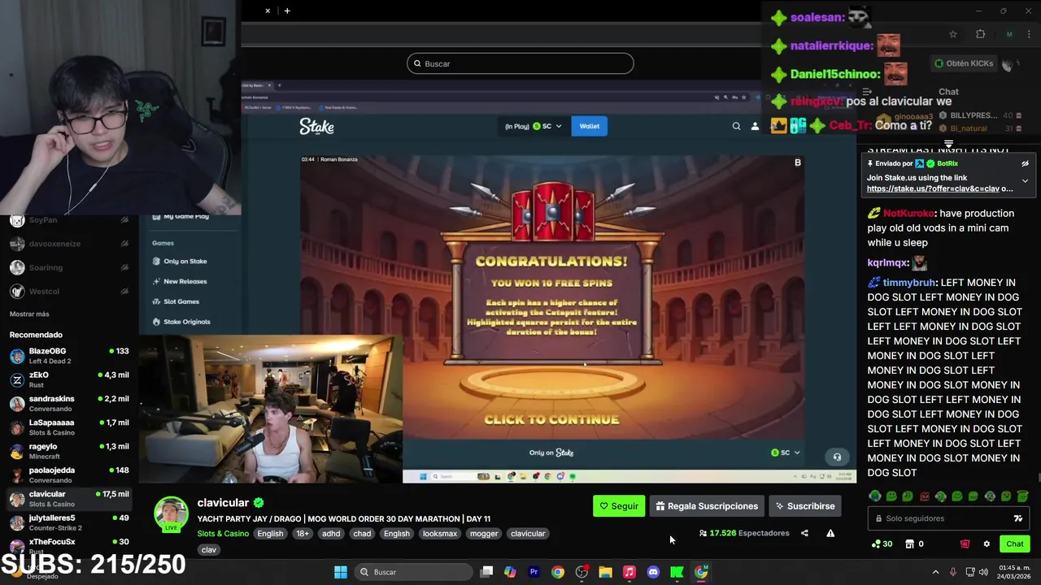Pick the halo emote at the end of emote bar
Screen dimensions: 1041x585
pyautogui.click(x=1022, y=496)
